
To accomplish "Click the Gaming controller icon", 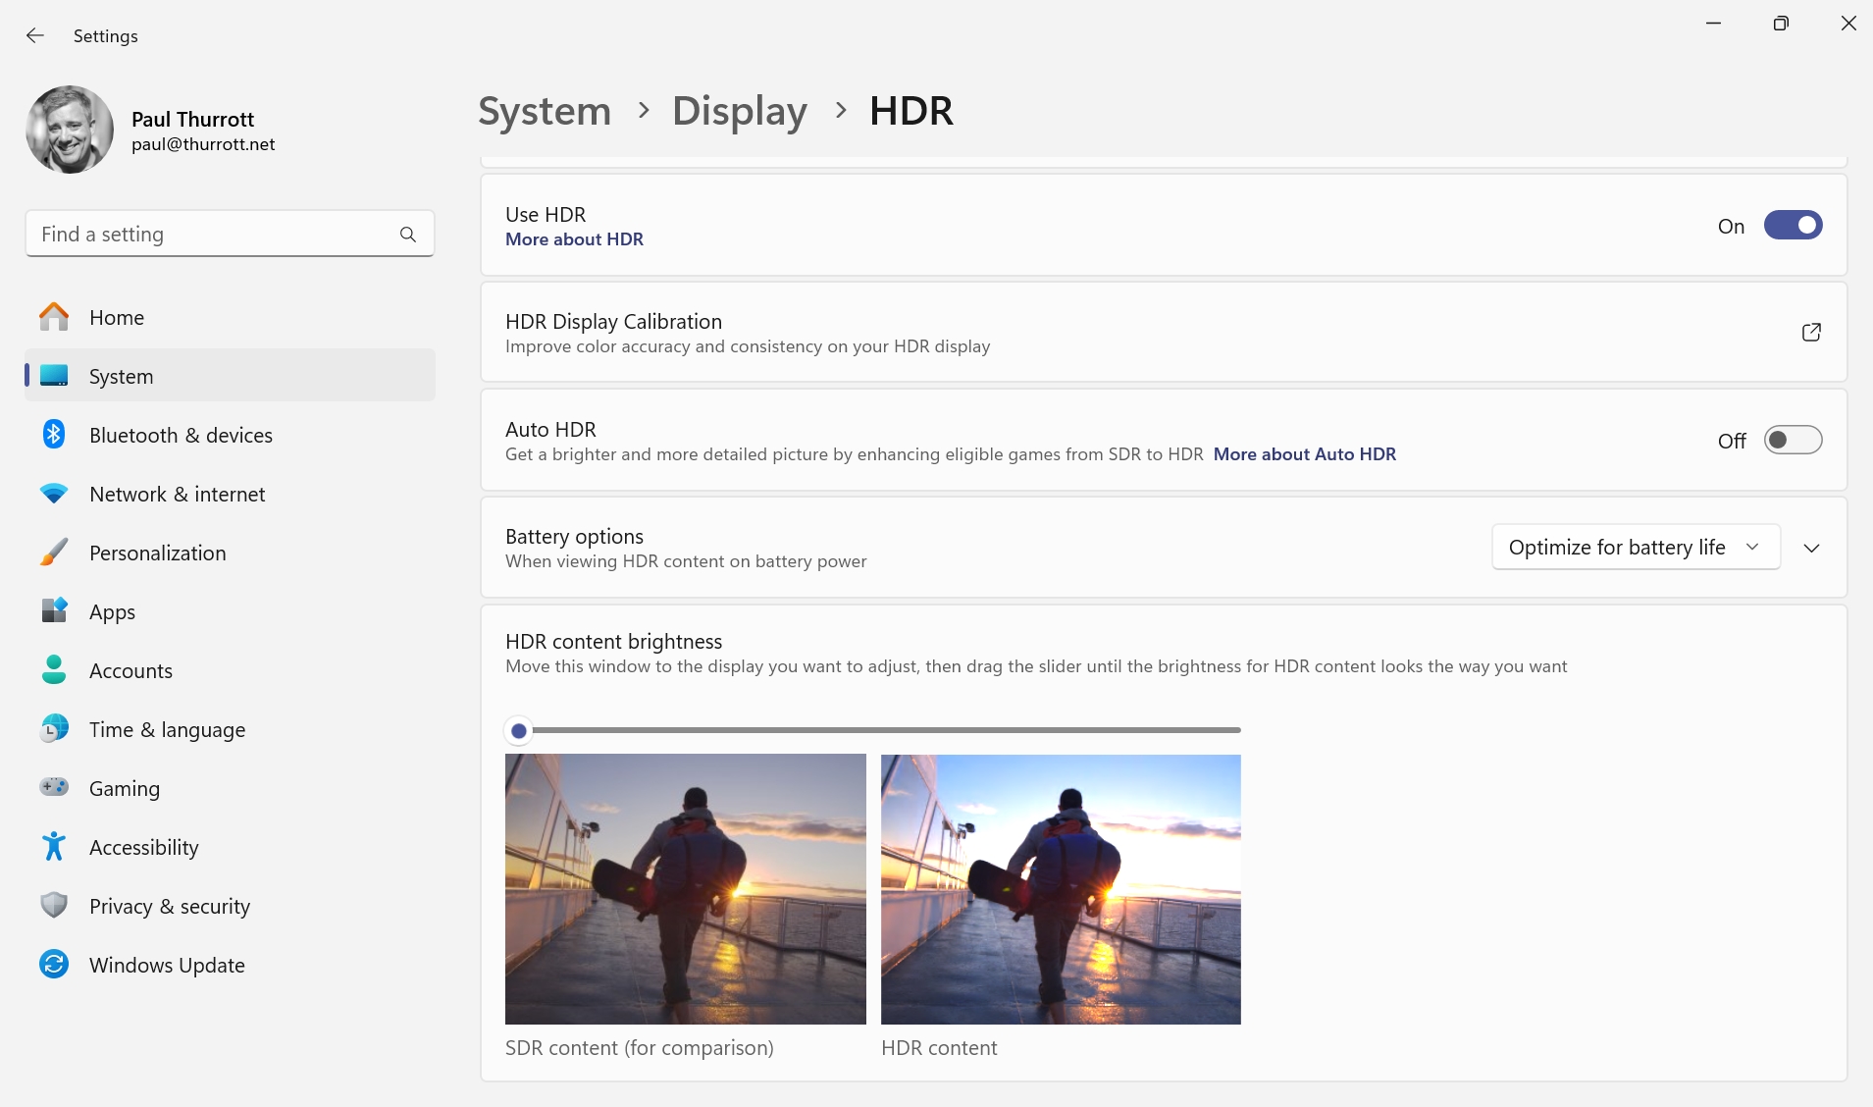I will click(x=54, y=787).
